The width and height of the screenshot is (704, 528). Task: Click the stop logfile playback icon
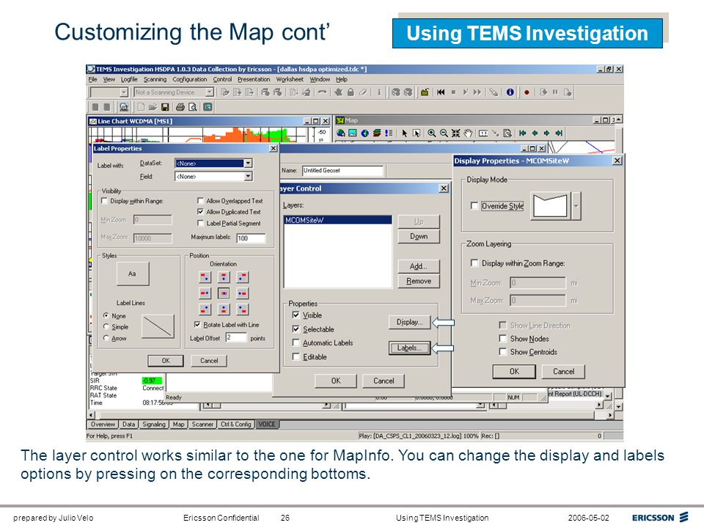(x=453, y=92)
